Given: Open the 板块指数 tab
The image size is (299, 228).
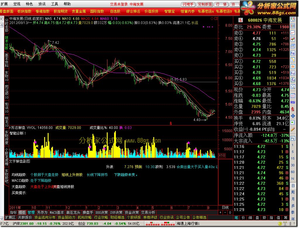Looking at the screenshot, I should pos(24,11).
